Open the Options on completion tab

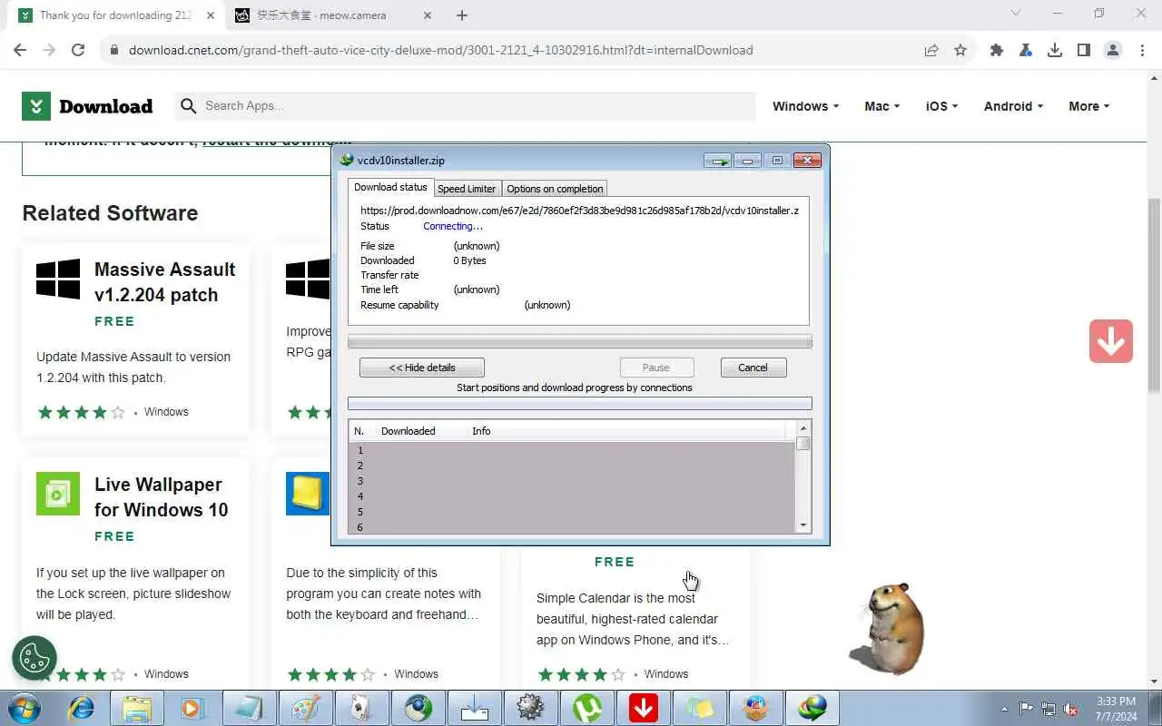(555, 189)
